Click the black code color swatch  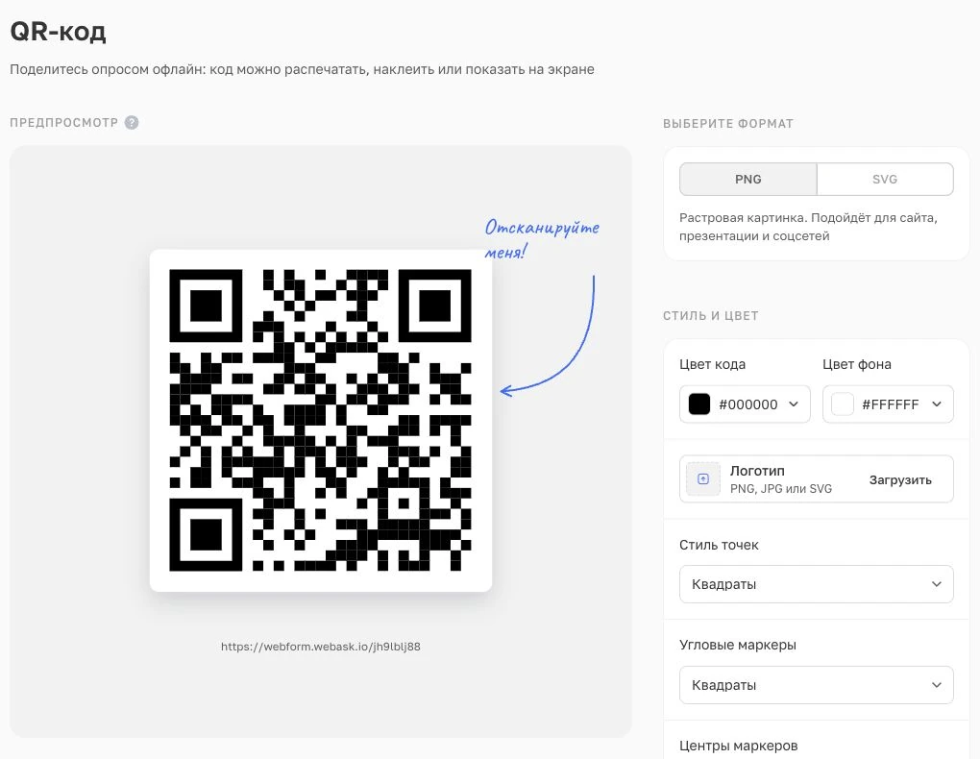[699, 404]
